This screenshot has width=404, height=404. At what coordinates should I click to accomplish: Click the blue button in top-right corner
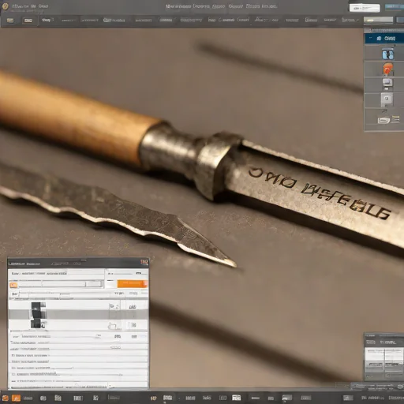coord(395,7)
